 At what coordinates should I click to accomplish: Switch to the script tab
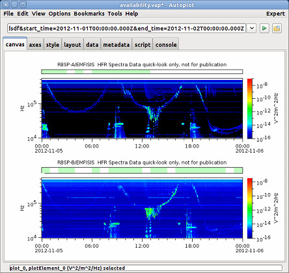click(143, 45)
